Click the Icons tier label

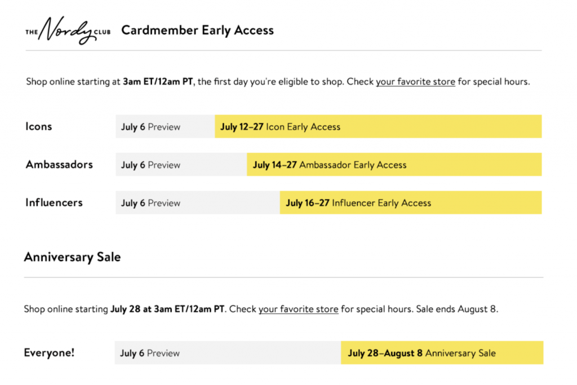[x=39, y=127]
